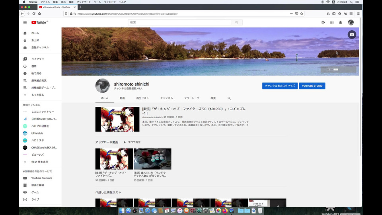
Task: Bookmark this page with star icon
Action: [302, 14]
